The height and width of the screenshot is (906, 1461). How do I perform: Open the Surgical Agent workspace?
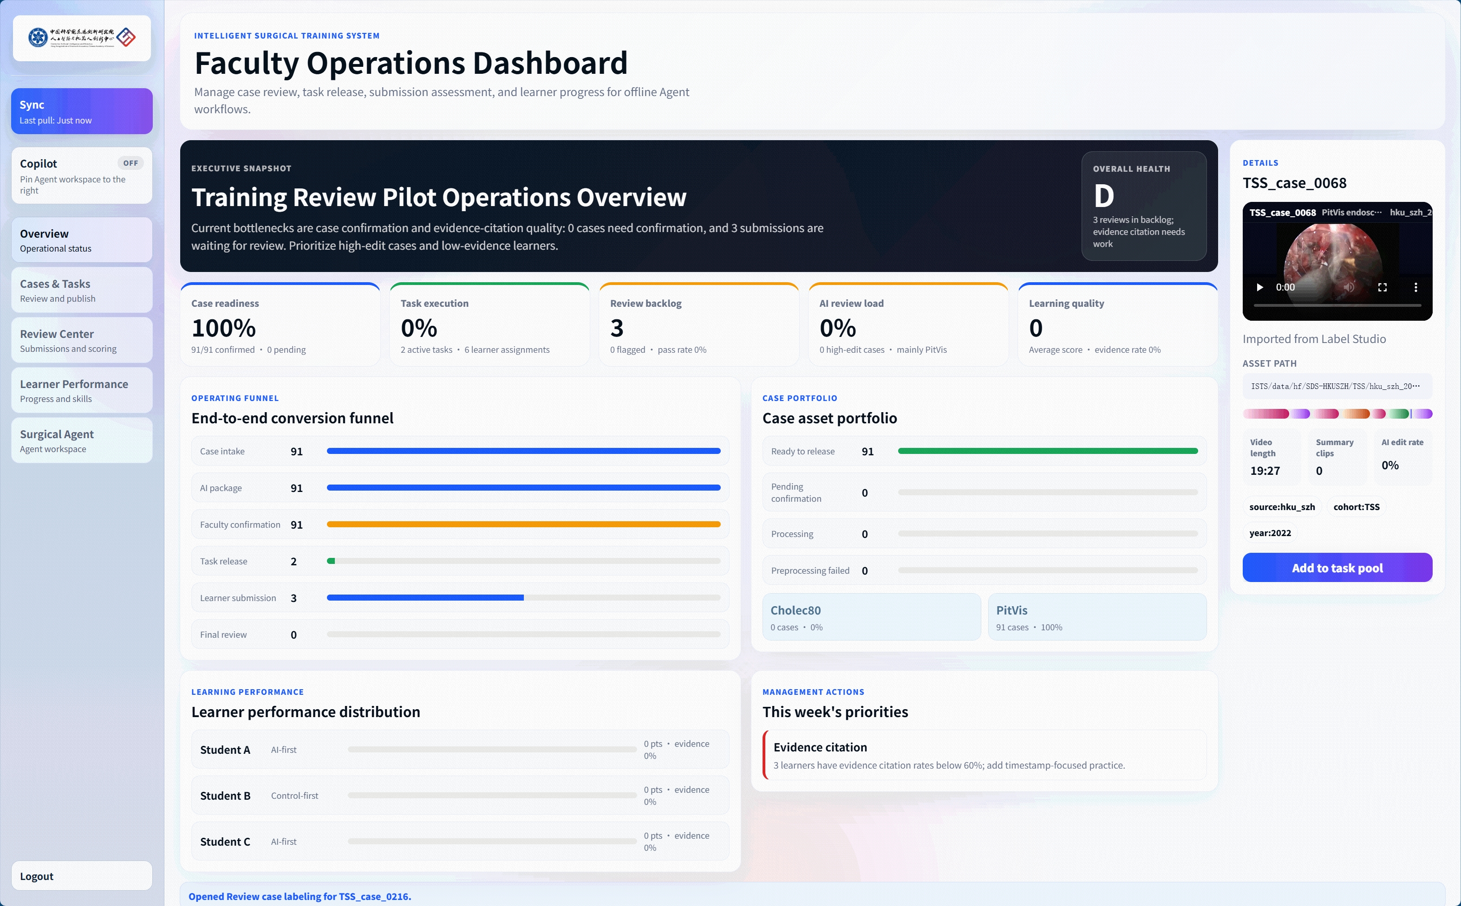click(82, 440)
